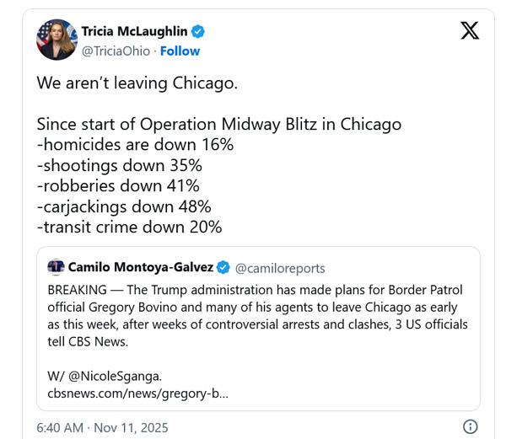Click the "carjackings down 48%" line
This screenshot has width=506, height=439.
click(x=123, y=206)
